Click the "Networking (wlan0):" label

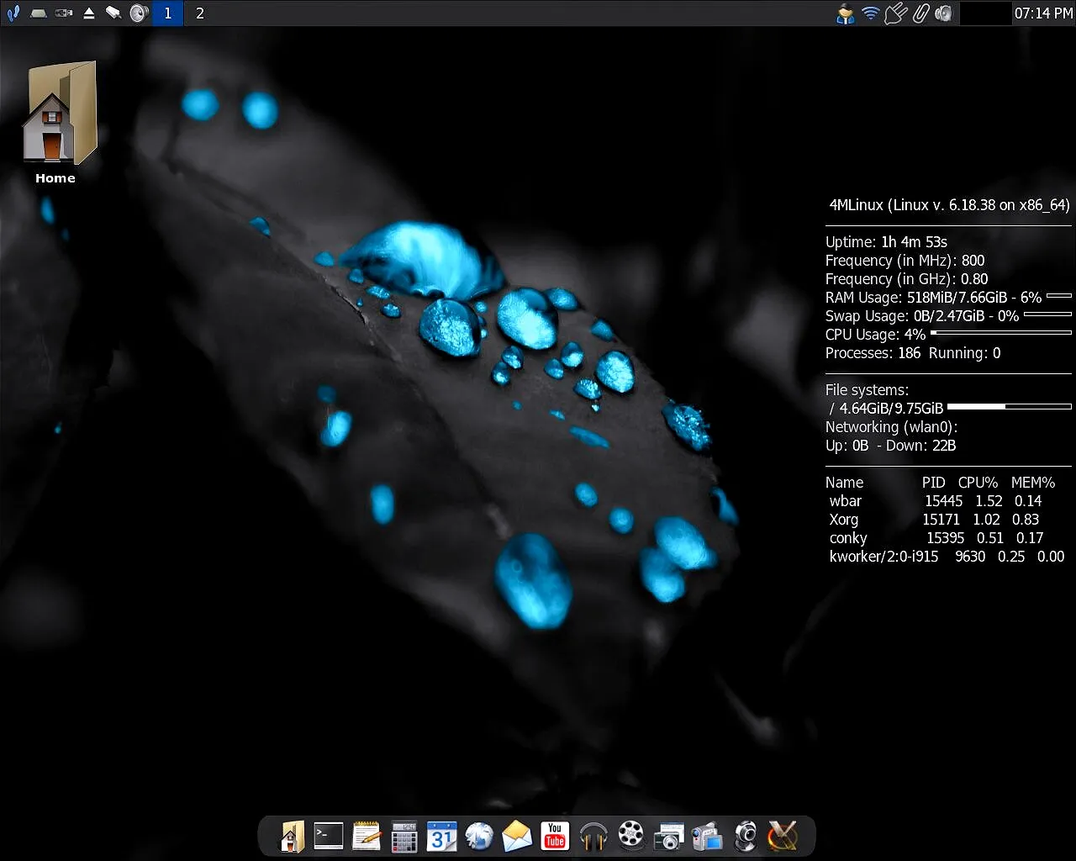[891, 427]
